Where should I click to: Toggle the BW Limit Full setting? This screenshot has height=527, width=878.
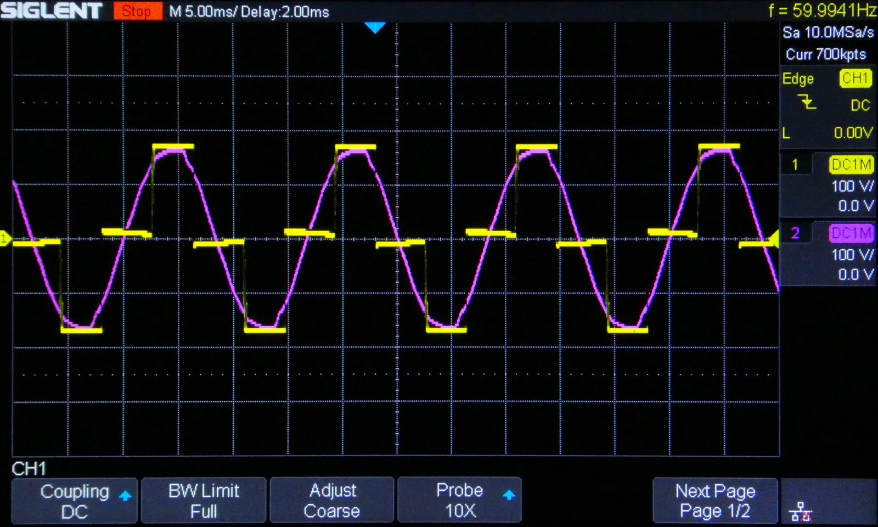(x=204, y=501)
